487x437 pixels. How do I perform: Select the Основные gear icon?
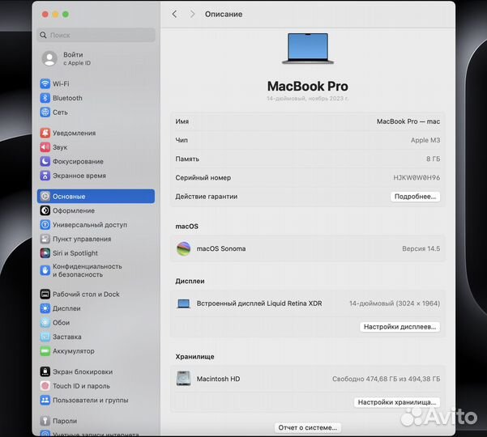coord(45,197)
